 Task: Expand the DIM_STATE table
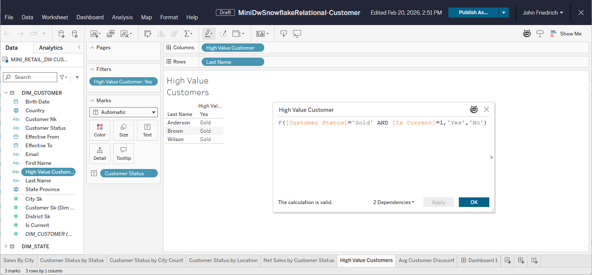(x=6, y=247)
